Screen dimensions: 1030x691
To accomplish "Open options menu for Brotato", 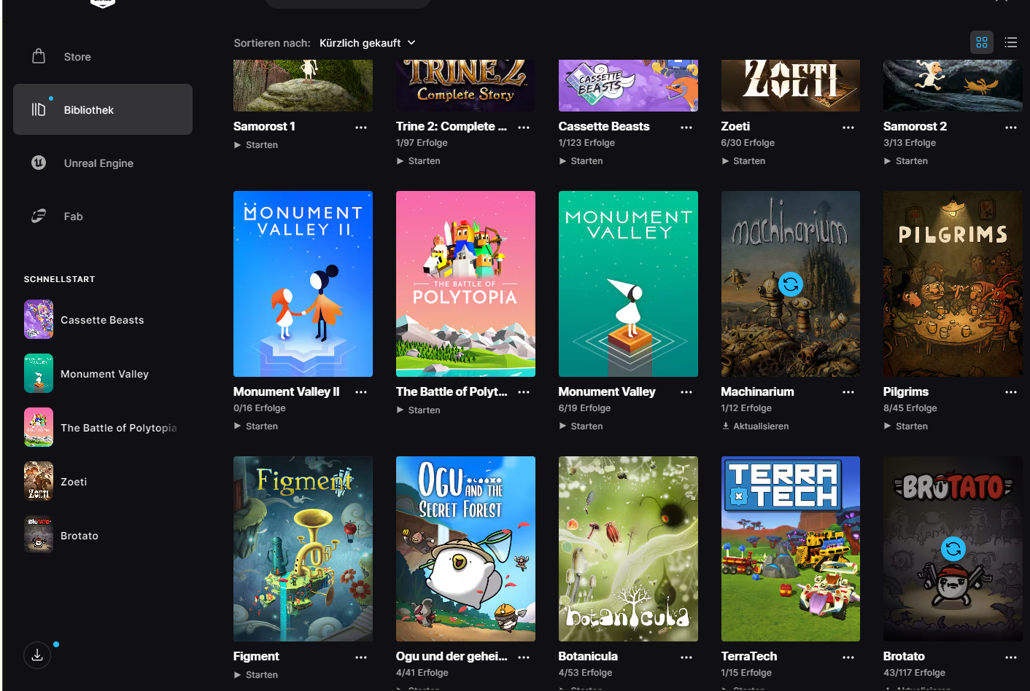I will pos(1011,657).
